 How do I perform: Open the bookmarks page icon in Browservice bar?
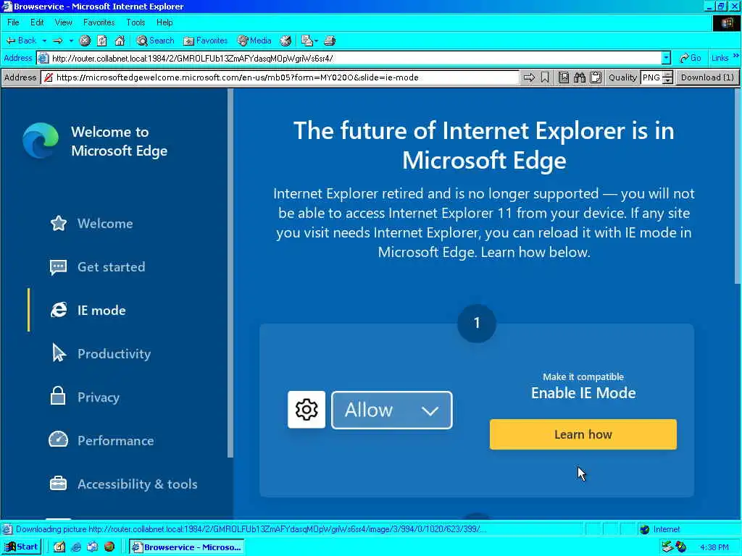pos(564,77)
